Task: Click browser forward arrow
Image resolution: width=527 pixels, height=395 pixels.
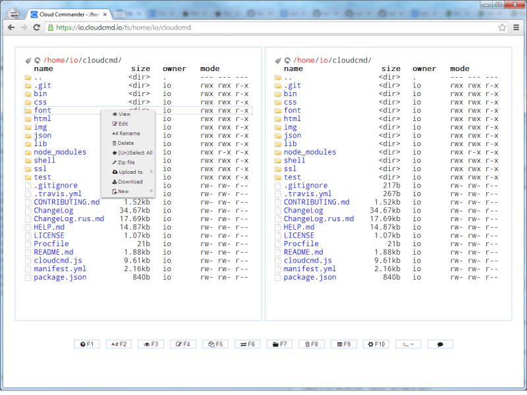Action: coord(24,28)
